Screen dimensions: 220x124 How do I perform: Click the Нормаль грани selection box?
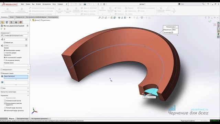16,65
